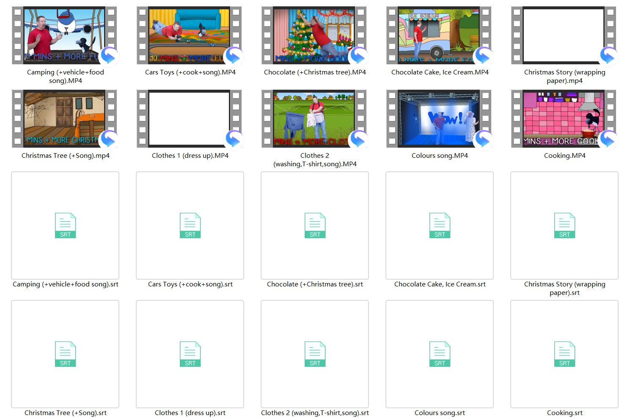Screen dimensions: 633x418
Task: Click the Clothes 2 washing video thumbnail
Action: tap(314, 118)
